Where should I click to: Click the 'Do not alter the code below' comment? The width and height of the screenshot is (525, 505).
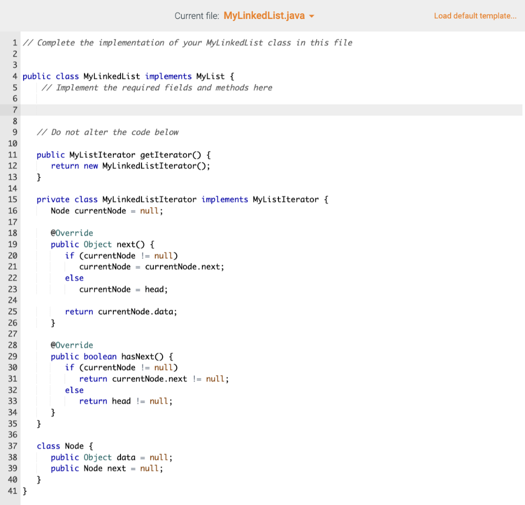[108, 132]
